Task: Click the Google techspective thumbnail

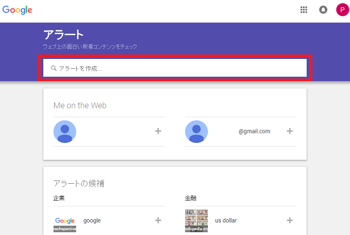Action: click(x=65, y=221)
